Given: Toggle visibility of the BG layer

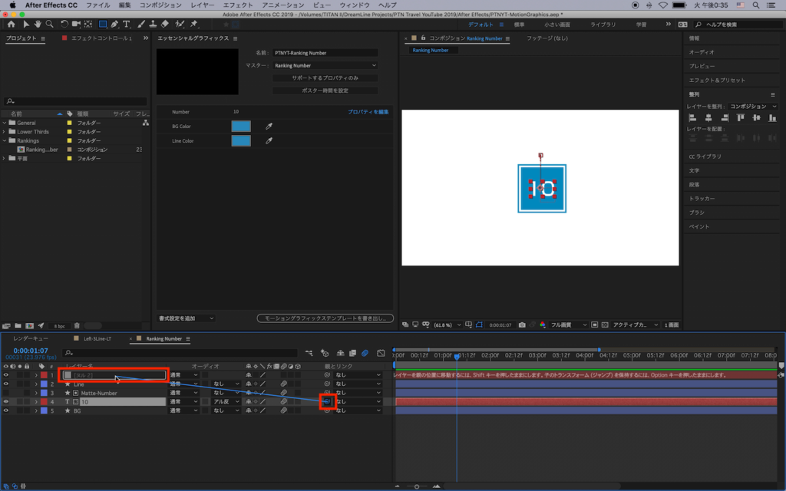Looking at the screenshot, I should [6, 411].
